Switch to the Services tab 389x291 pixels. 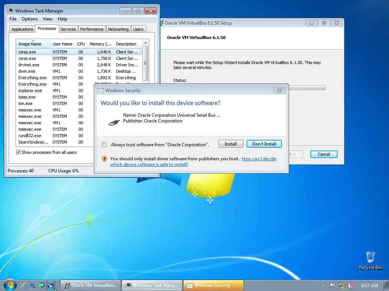[x=68, y=29]
